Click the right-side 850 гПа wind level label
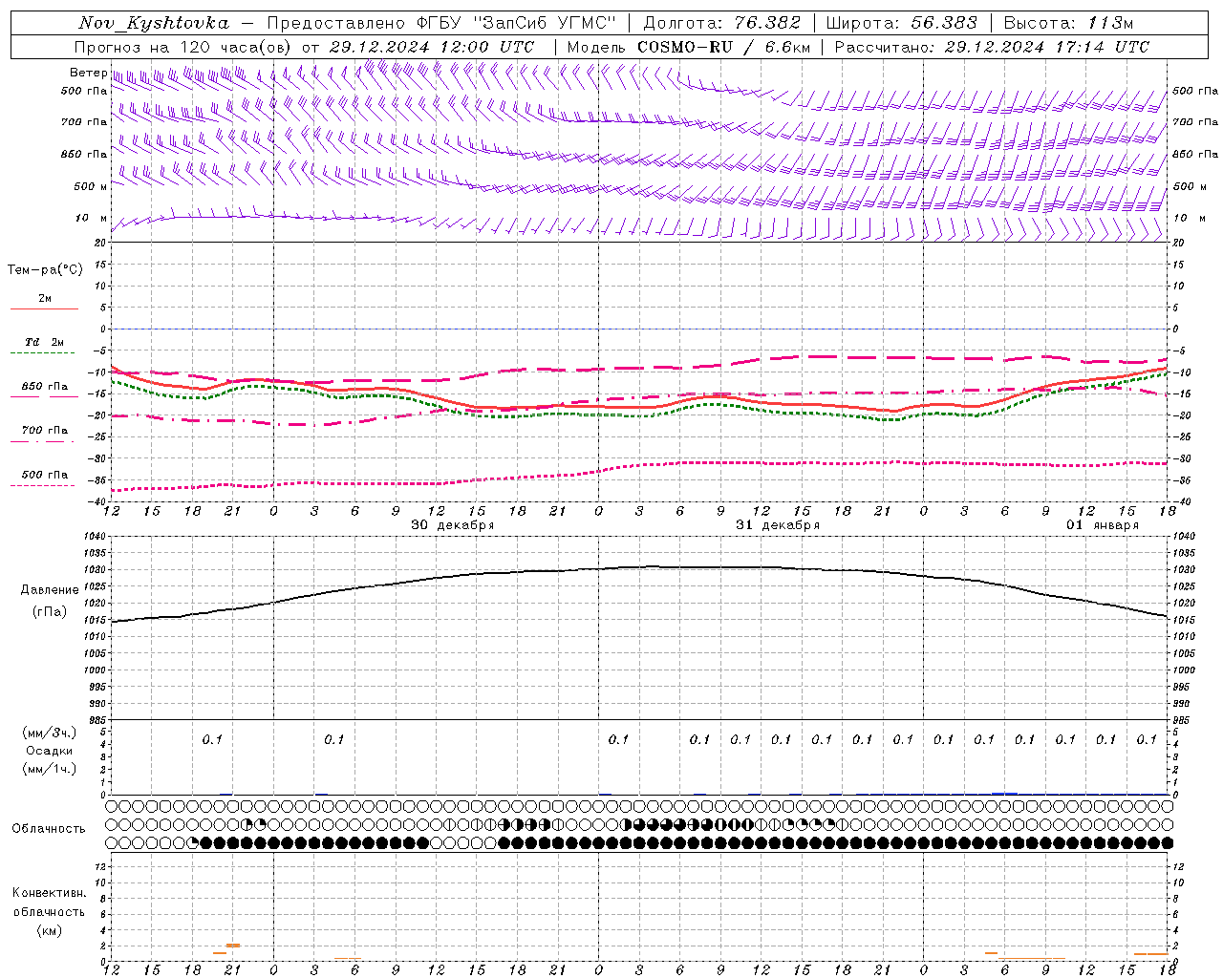 [1195, 154]
